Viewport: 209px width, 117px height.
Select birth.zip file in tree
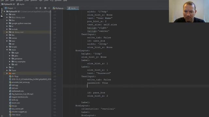click(13, 100)
